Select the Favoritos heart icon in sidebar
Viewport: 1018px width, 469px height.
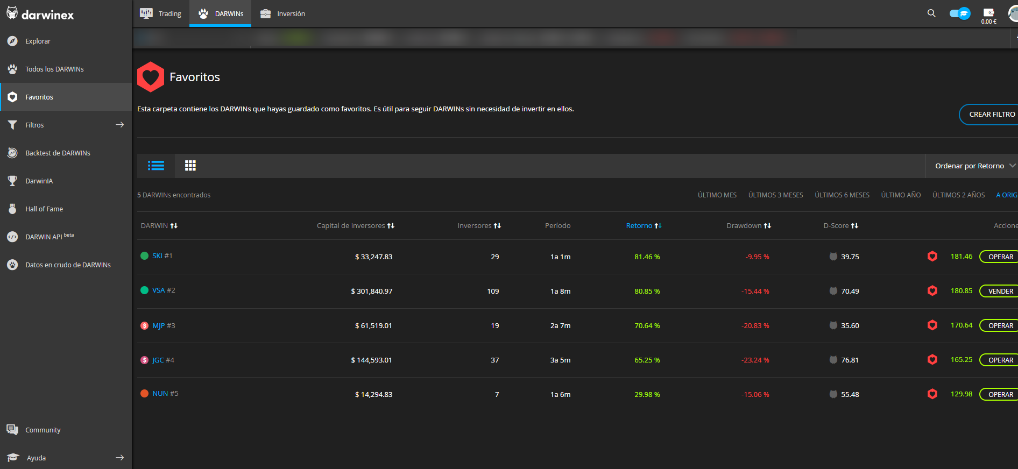pyautogui.click(x=12, y=97)
